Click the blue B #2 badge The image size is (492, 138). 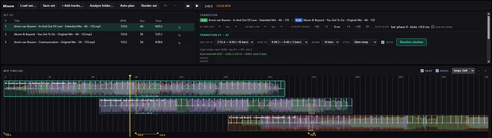pos(298,20)
